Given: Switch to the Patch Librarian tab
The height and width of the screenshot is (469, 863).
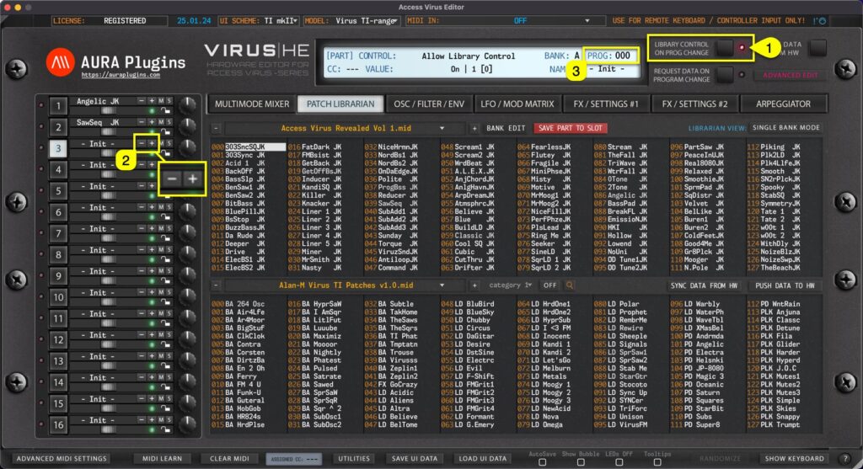Looking at the screenshot, I should [x=340, y=104].
